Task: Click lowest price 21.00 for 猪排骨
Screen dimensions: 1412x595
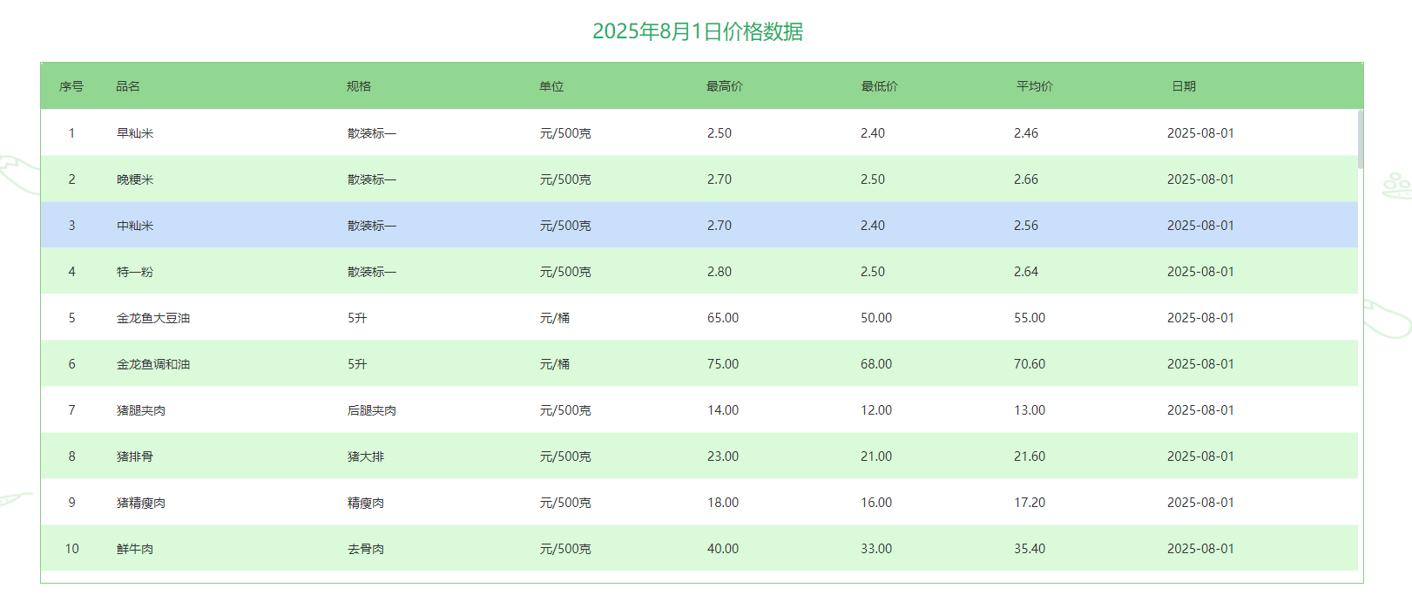Action: click(x=876, y=456)
